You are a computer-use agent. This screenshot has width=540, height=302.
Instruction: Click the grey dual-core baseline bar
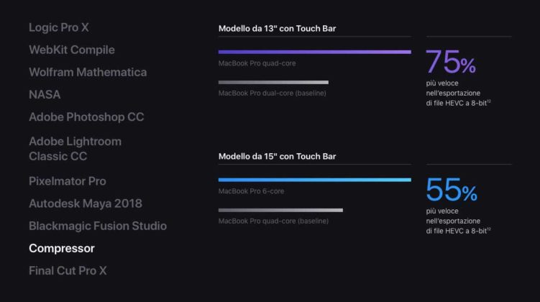[x=273, y=82]
